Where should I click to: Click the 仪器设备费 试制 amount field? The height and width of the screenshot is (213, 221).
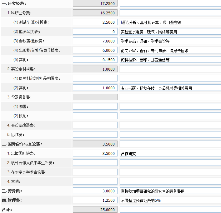(x=95, y=116)
